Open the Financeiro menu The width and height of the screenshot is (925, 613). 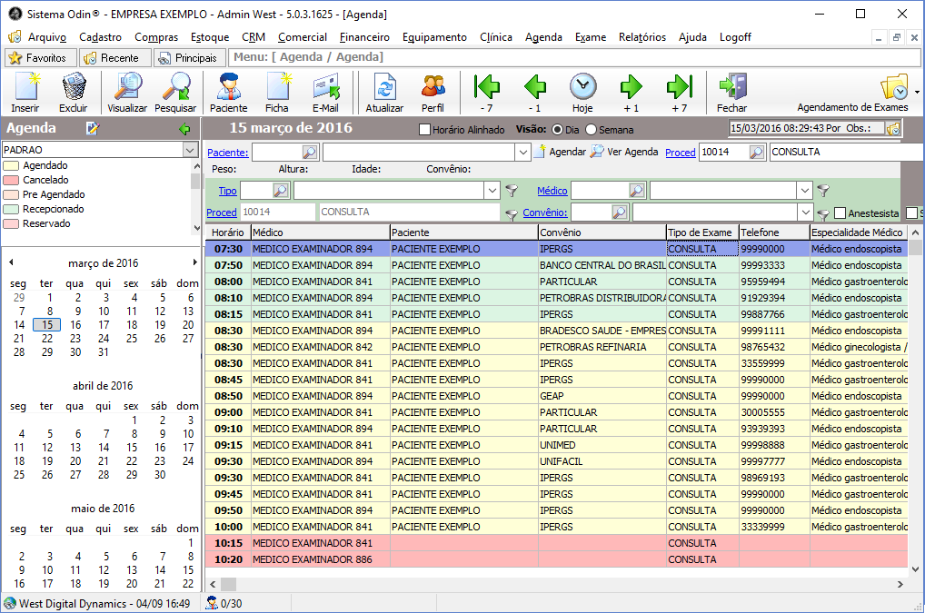coord(364,37)
